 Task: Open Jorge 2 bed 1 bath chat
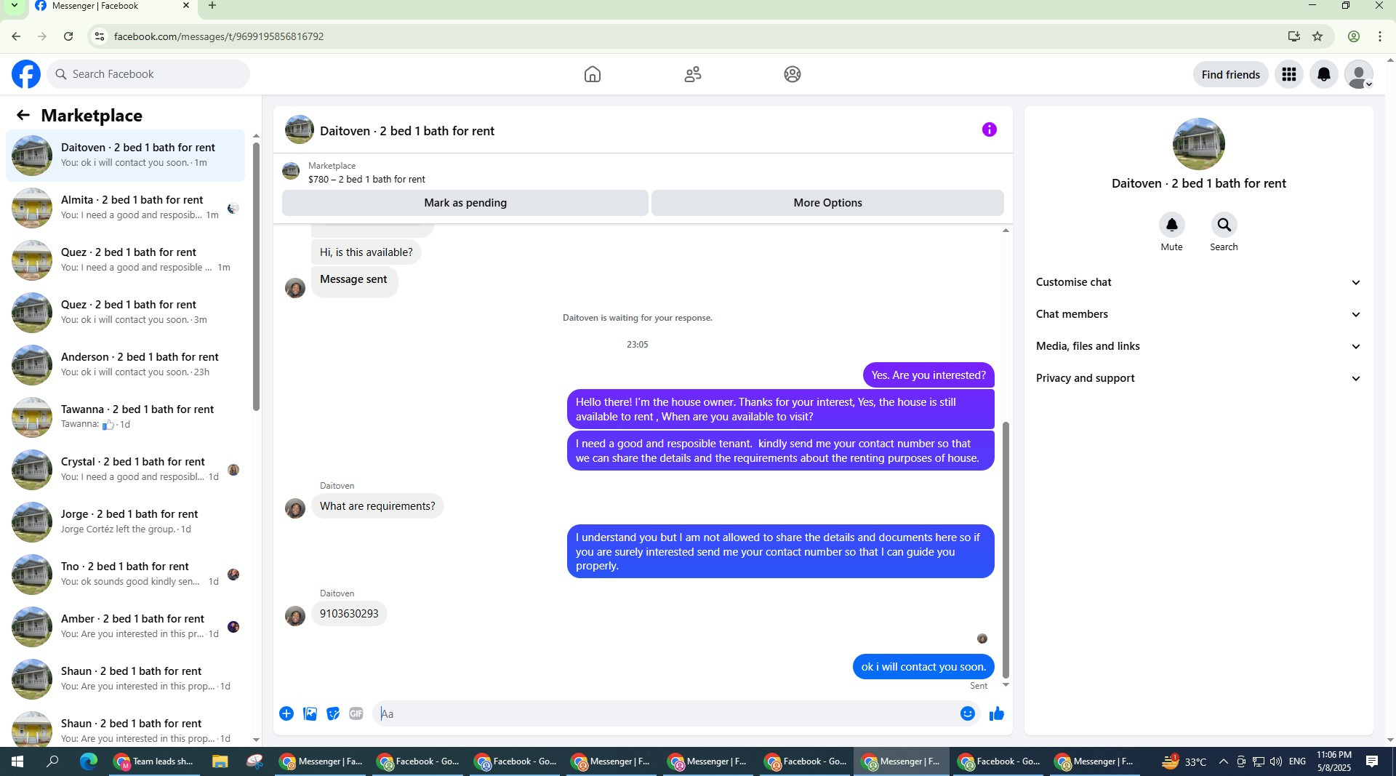pos(125,521)
